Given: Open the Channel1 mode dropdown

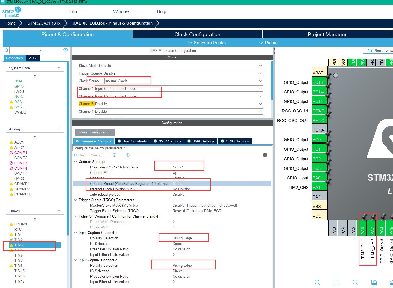Looking at the screenshot, I should pyautogui.click(x=179, y=88).
